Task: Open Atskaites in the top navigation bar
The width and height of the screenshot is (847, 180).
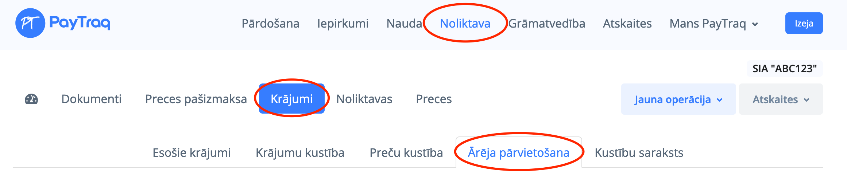Action: coord(627,24)
